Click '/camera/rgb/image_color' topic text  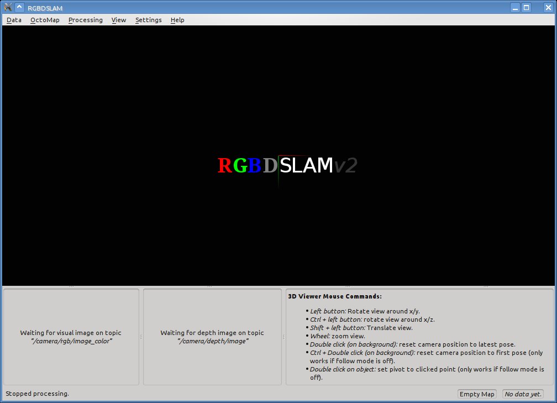[x=71, y=341]
